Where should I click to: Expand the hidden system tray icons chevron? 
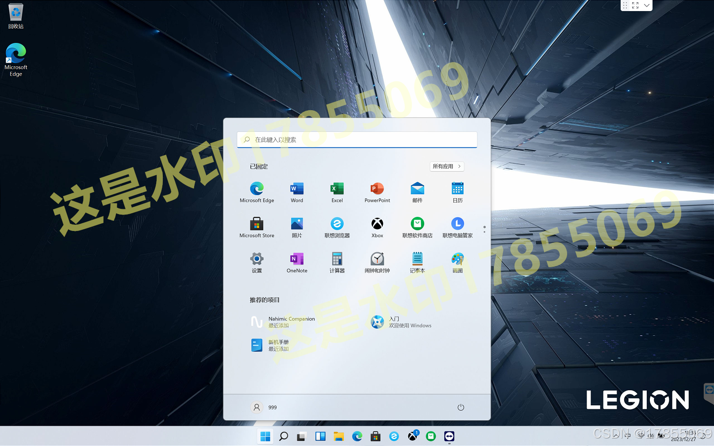615,436
